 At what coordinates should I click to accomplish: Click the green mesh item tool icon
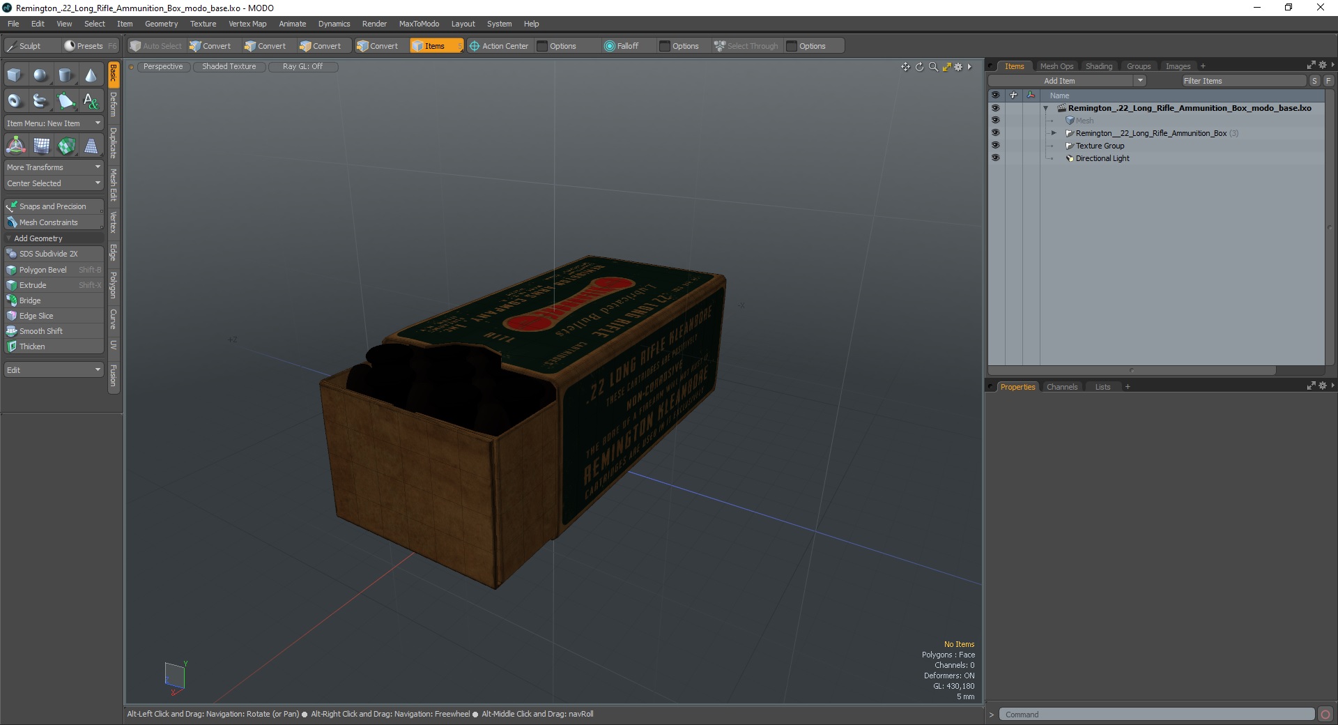[x=66, y=146]
